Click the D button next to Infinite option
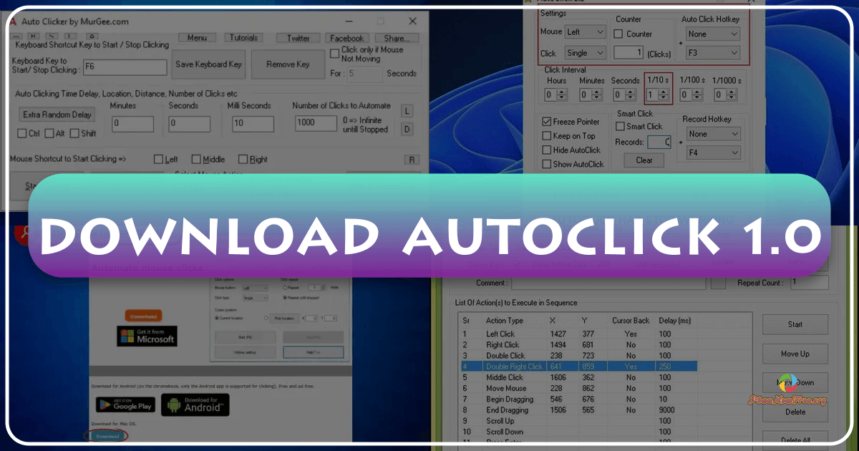The height and width of the screenshot is (451, 859). coord(407,129)
